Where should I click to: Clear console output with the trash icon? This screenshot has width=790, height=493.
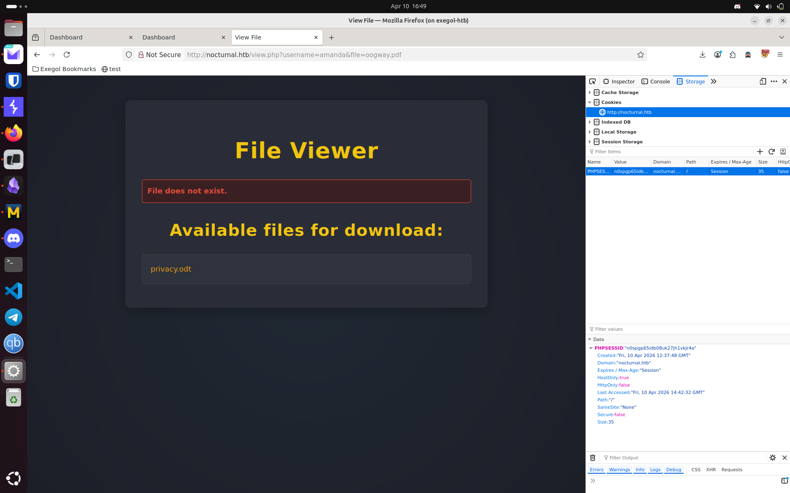click(592, 458)
